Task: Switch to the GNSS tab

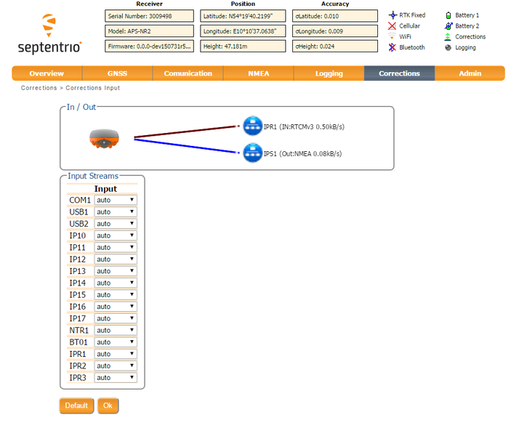Action: (117, 73)
